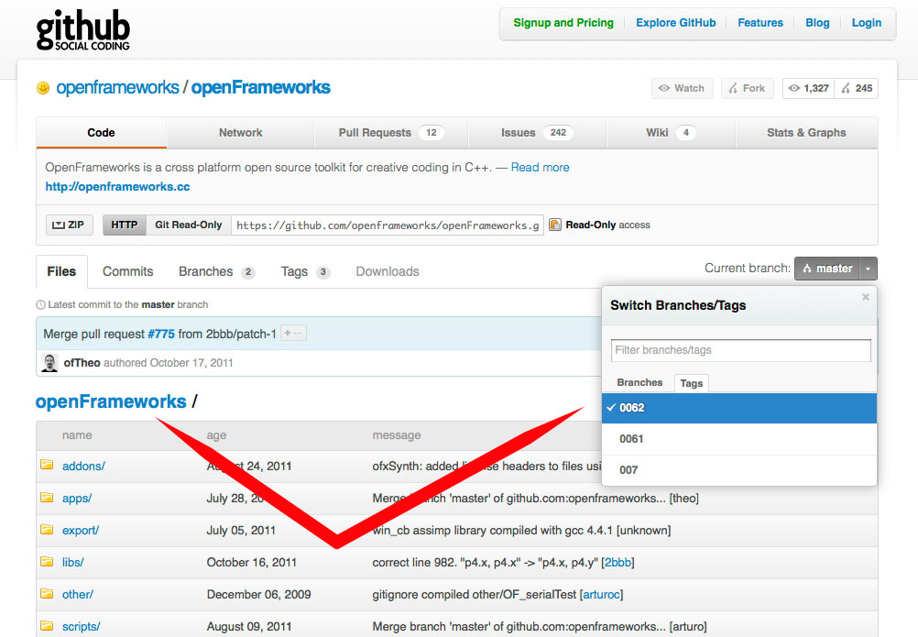The width and height of the screenshot is (918, 637).
Task: Open the scripts/ folder
Action: click(x=81, y=627)
